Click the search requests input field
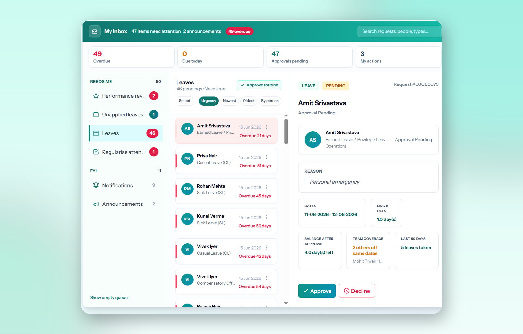The height and width of the screenshot is (334, 523). point(399,31)
